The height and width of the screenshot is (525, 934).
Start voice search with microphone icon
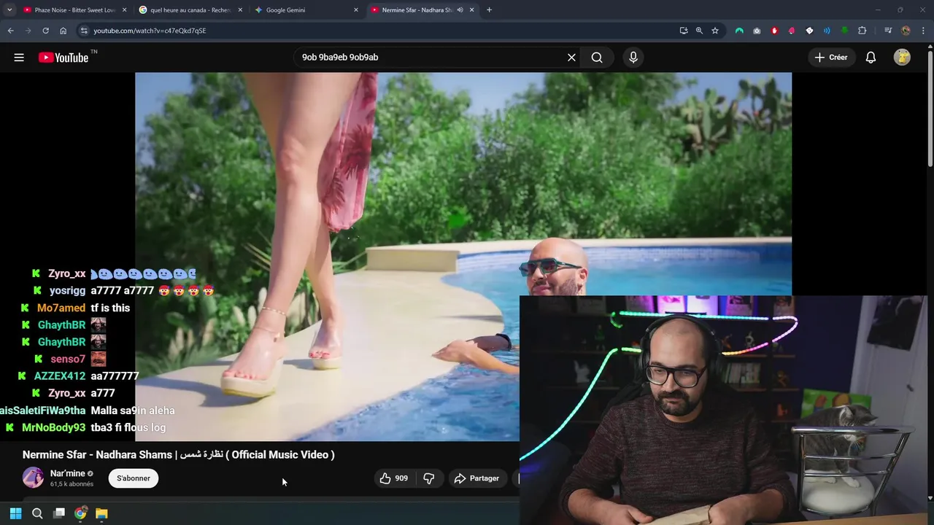pos(633,58)
